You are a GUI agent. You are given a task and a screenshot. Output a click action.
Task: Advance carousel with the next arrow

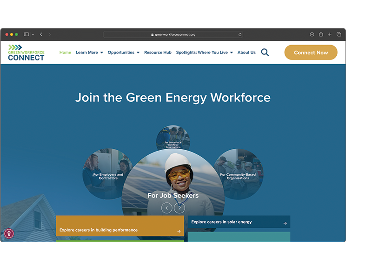pos(179,208)
